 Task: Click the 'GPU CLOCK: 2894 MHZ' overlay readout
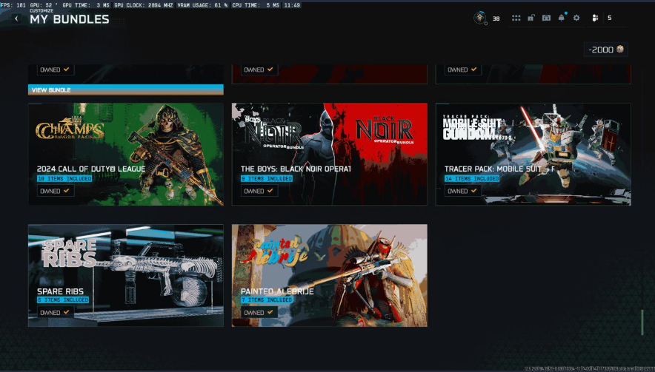tap(143, 5)
